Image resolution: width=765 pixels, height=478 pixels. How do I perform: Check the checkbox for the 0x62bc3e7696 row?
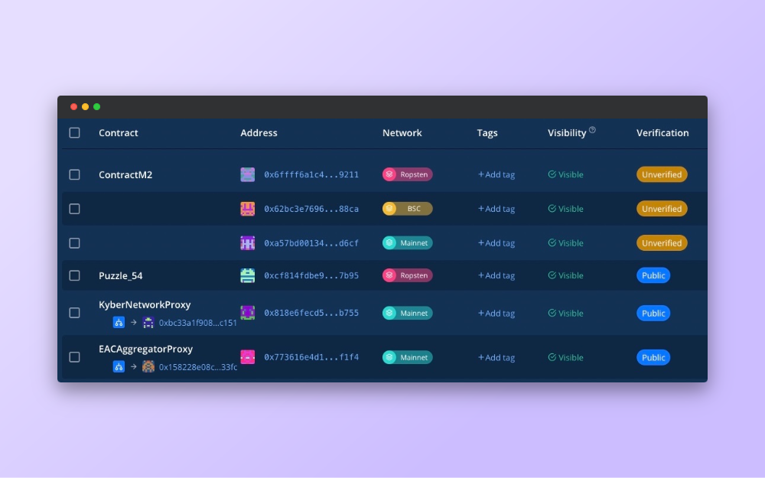point(75,209)
